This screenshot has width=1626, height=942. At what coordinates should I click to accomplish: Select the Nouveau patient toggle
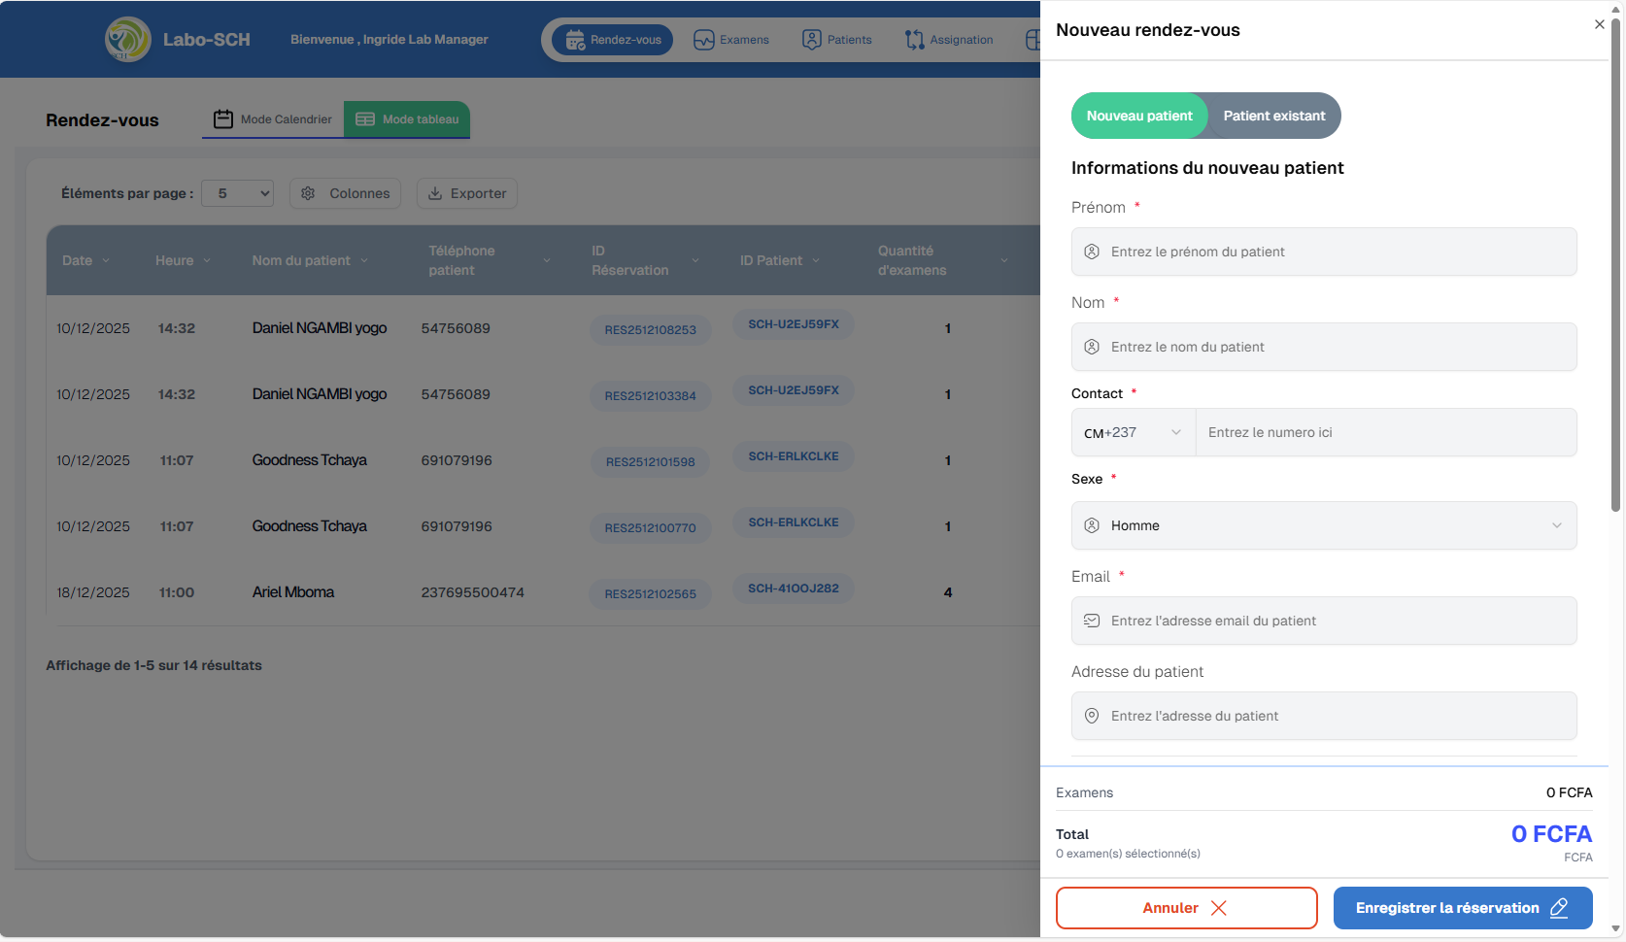(1138, 116)
